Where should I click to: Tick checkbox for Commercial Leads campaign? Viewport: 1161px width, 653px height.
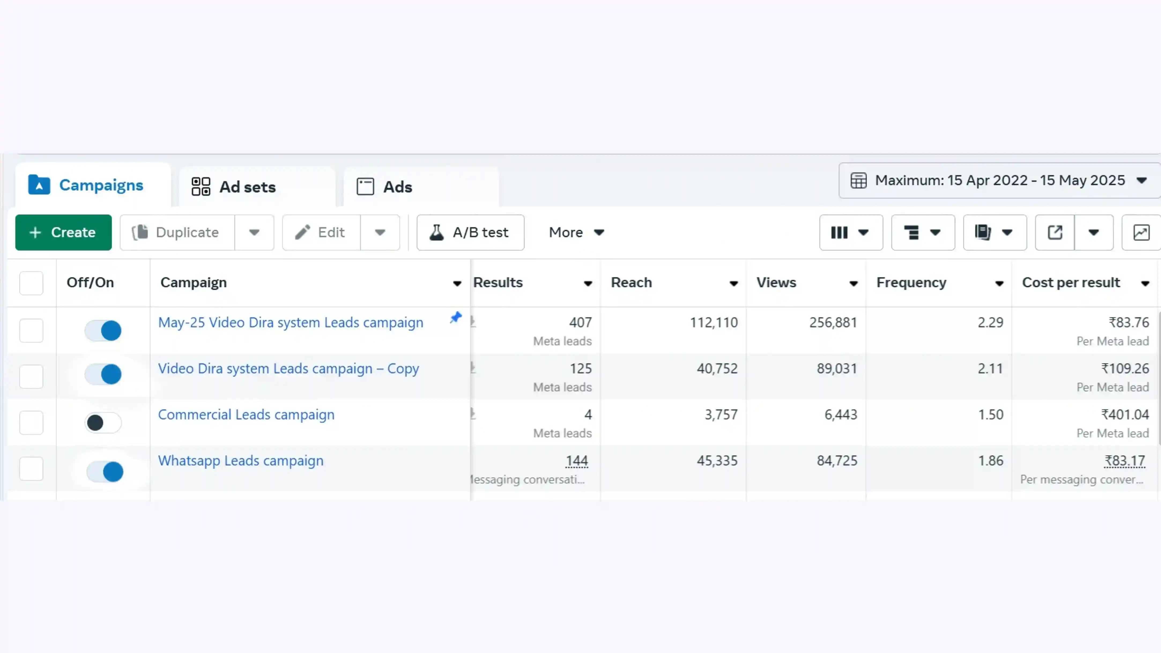[31, 423]
